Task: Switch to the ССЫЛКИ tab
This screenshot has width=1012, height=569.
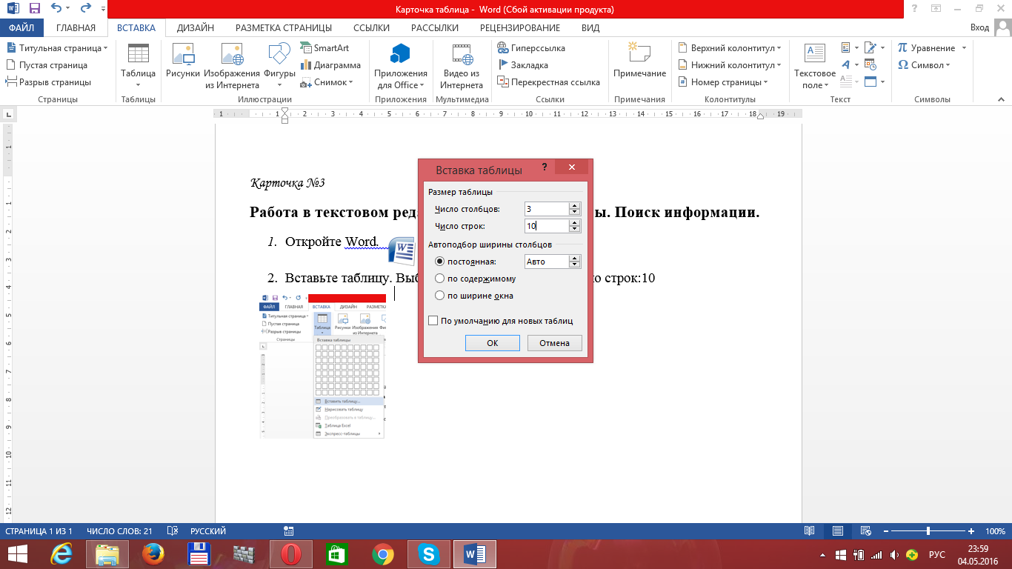Action: click(x=371, y=28)
